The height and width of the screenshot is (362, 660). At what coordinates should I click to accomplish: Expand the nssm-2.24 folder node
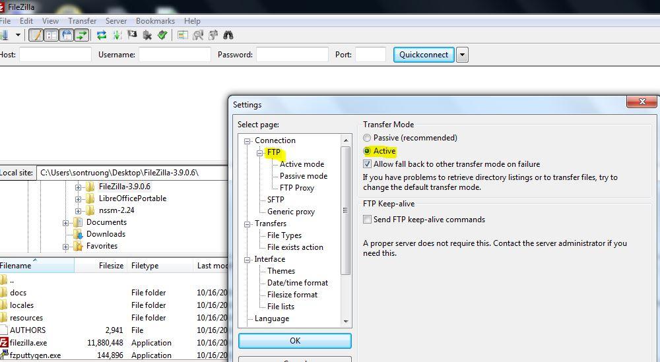pyautogui.click(x=78, y=210)
